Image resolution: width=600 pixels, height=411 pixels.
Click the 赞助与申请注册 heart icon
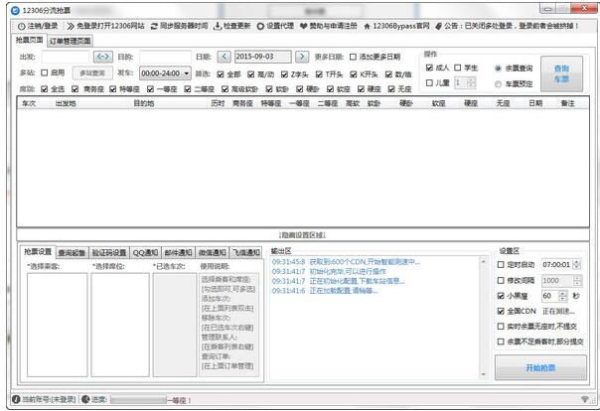pyautogui.click(x=303, y=26)
